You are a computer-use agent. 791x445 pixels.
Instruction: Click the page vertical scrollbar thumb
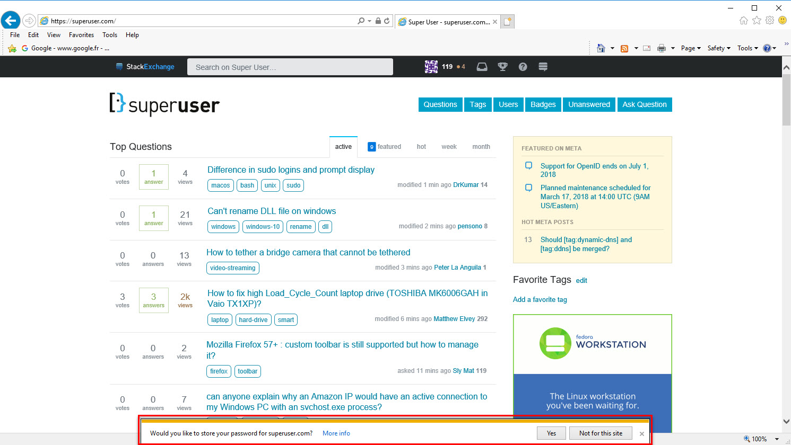click(x=787, y=101)
